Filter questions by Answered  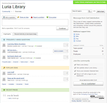pos(16,62)
